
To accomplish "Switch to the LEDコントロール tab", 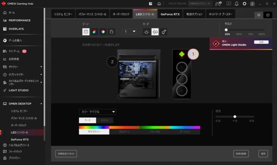I will [145, 14].
